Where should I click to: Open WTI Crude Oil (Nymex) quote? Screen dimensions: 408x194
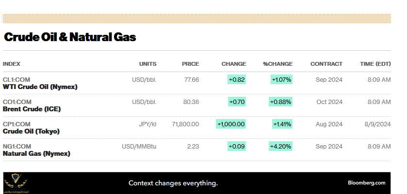40,87
